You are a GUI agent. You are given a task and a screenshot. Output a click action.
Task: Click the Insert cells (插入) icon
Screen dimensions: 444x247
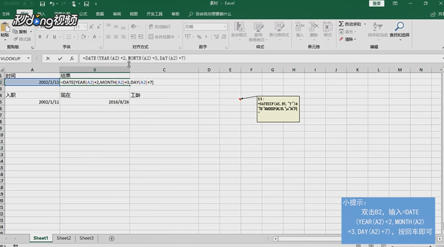pyautogui.click(x=299, y=30)
